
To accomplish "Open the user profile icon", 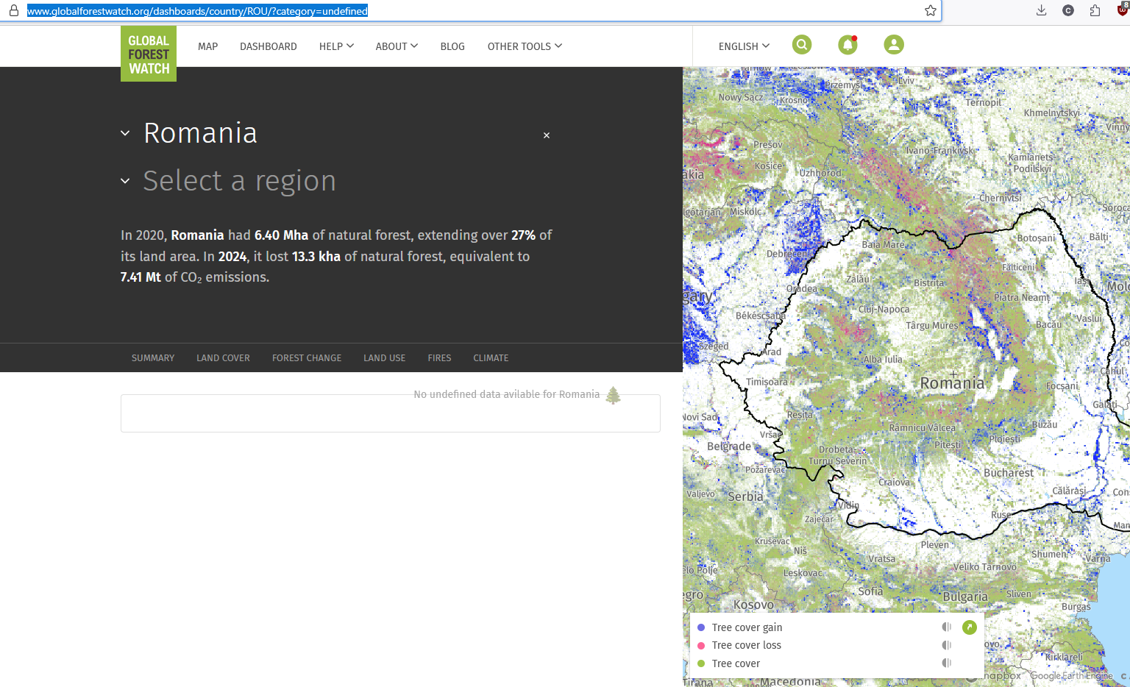I will coord(894,45).
